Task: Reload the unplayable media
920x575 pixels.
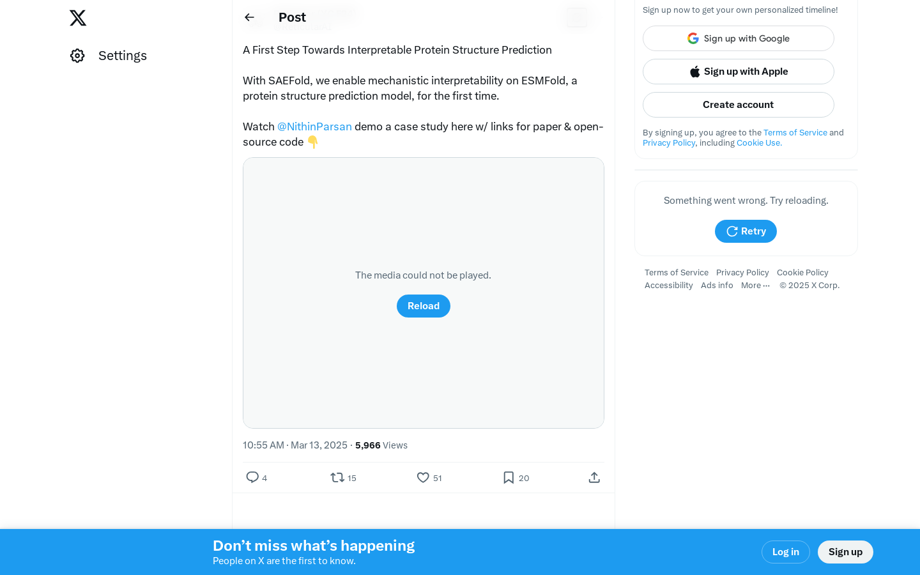Action: 424,306
